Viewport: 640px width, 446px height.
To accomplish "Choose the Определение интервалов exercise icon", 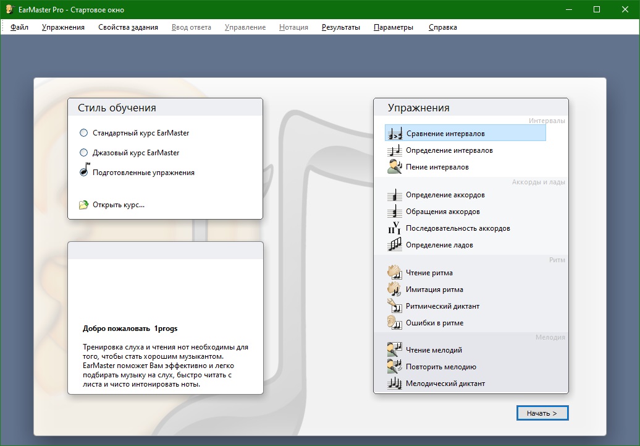I will click(395, 150).
